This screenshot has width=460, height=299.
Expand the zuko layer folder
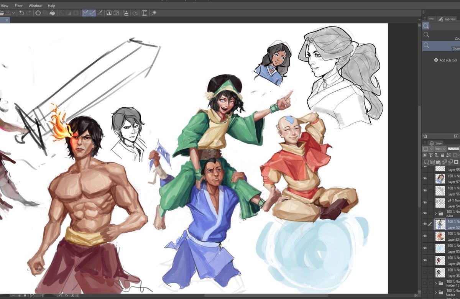[436, 213]
